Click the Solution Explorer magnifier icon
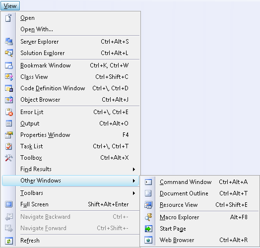The image size is (260, 248). click(x=9, y=53)
